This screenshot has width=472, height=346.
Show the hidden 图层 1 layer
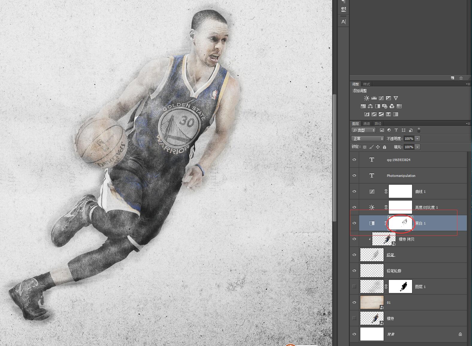tap(354, 287)
